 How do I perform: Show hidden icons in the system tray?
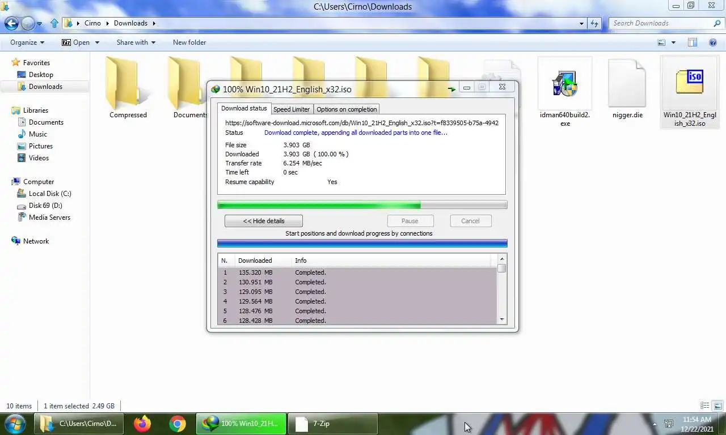(x=655, y=424)
